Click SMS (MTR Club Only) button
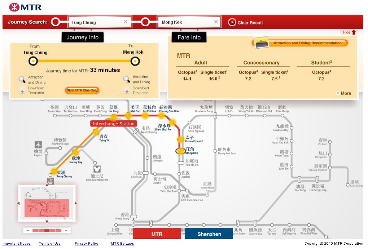 (x=82, y=90)
